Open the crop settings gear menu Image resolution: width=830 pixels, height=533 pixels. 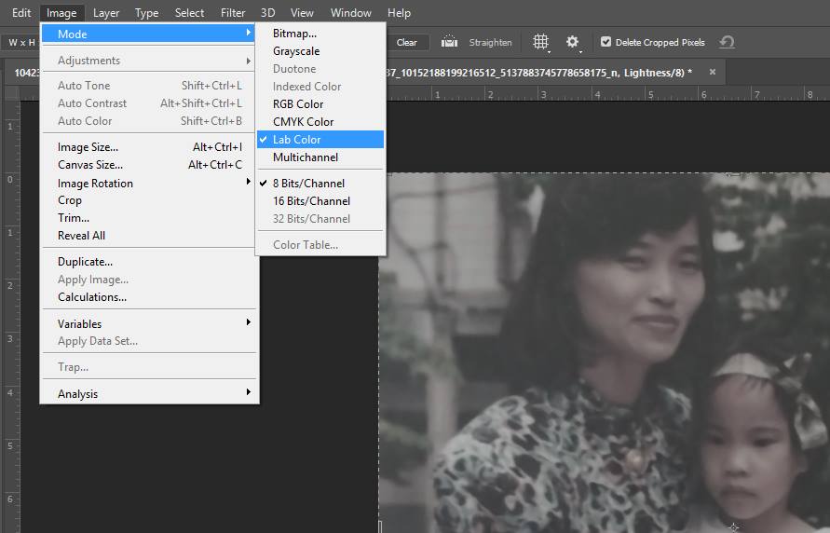coord(573,42)
